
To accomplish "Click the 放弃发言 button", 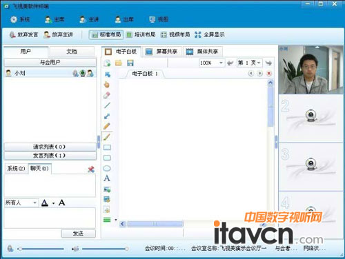I will coord(23,34).
